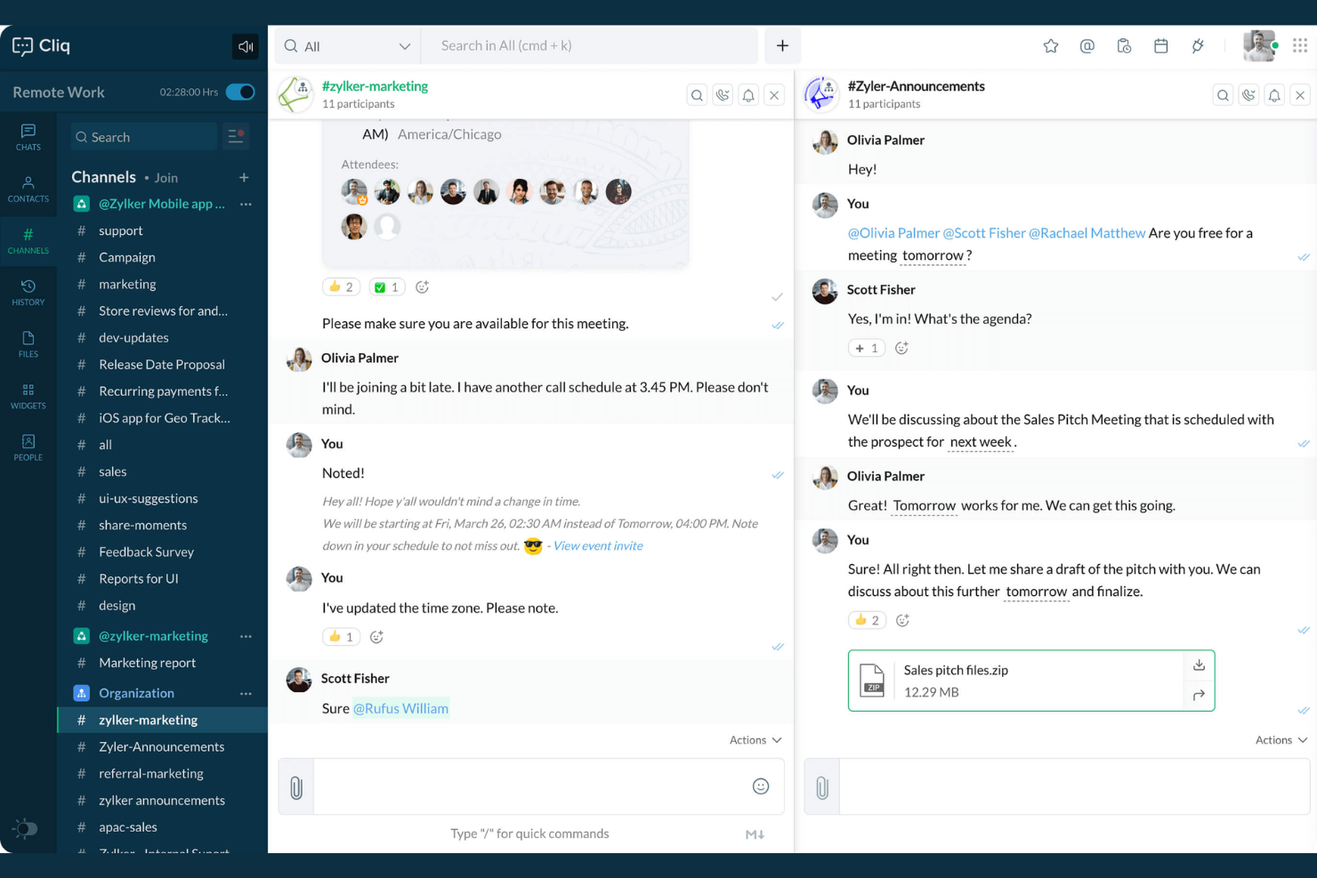
Task: Click the Join link next to Channels
Action: (x=166, y=178)
